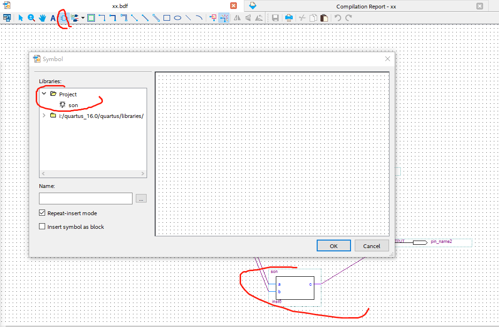
Task: Select the Text tool
Action: [x=53, y=17]
